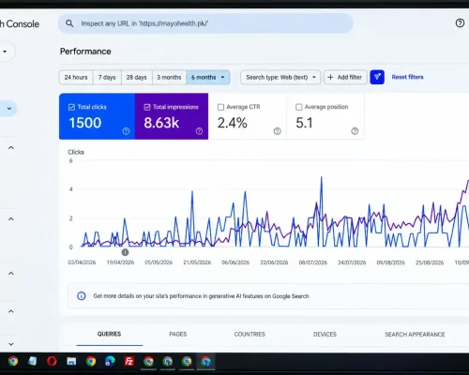Select the 3 months range
This screenshot has width=469, height=375.
click(x=169, y=77)
